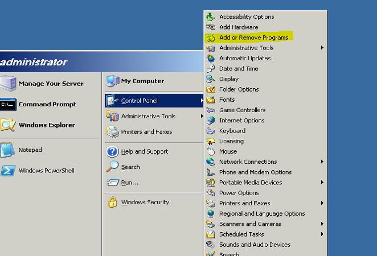Expand the Network Connections submenu arrow

point(322,162)
